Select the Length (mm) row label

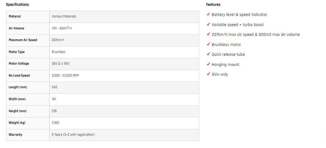18,87
